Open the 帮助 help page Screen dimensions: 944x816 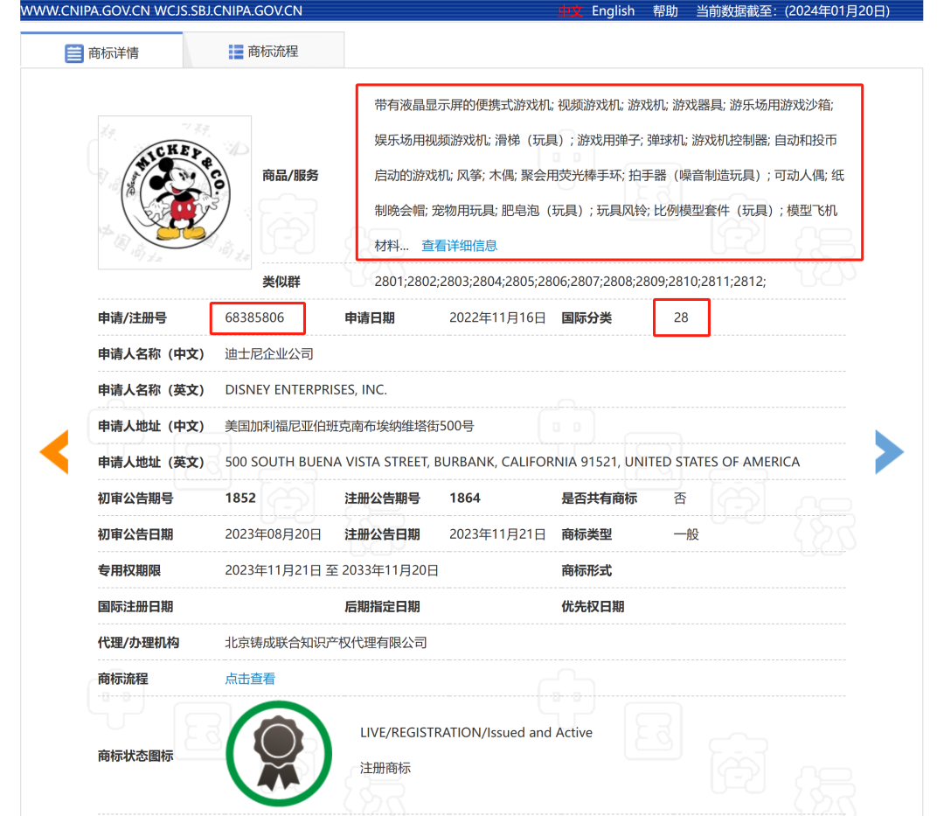[665, 10]
